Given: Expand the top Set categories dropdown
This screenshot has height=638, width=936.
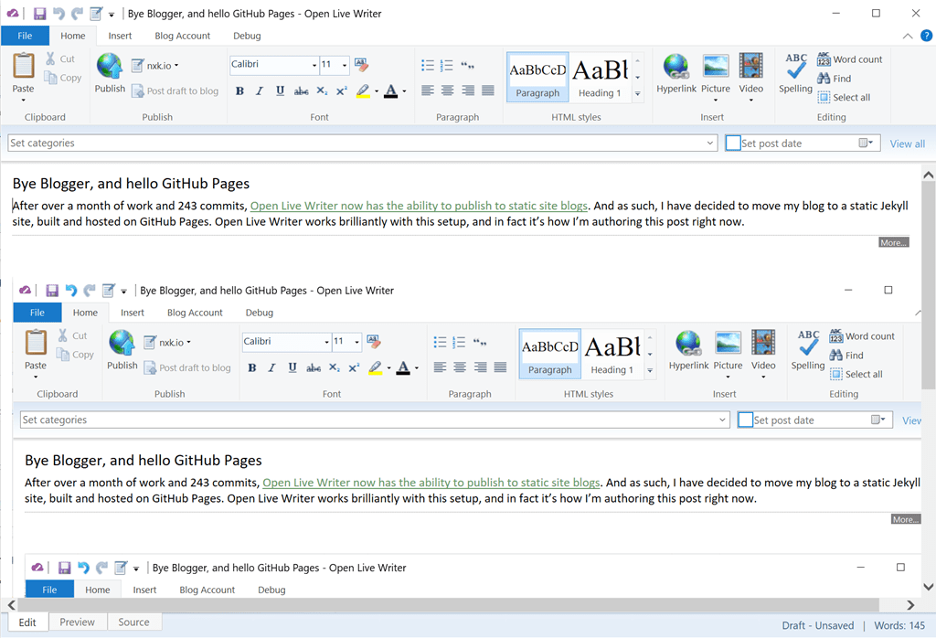Looking at the screenshot, I should coord(710,144).
